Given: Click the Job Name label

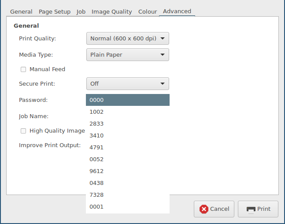Looking at the screenshot, I should [x=33, y=116].
